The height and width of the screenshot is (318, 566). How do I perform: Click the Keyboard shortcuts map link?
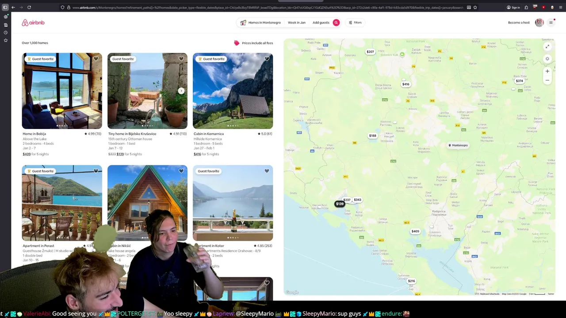(490, 294)
